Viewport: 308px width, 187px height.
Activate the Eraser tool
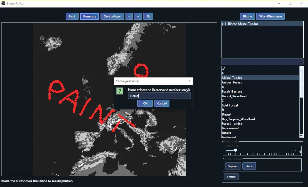pyautogui.click(x=231, y=177)
